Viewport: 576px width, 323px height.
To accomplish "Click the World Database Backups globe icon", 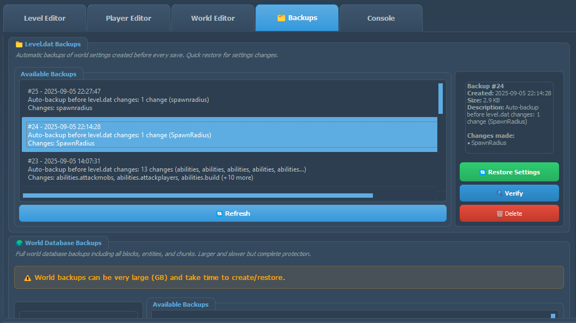I will click(19, 243).
